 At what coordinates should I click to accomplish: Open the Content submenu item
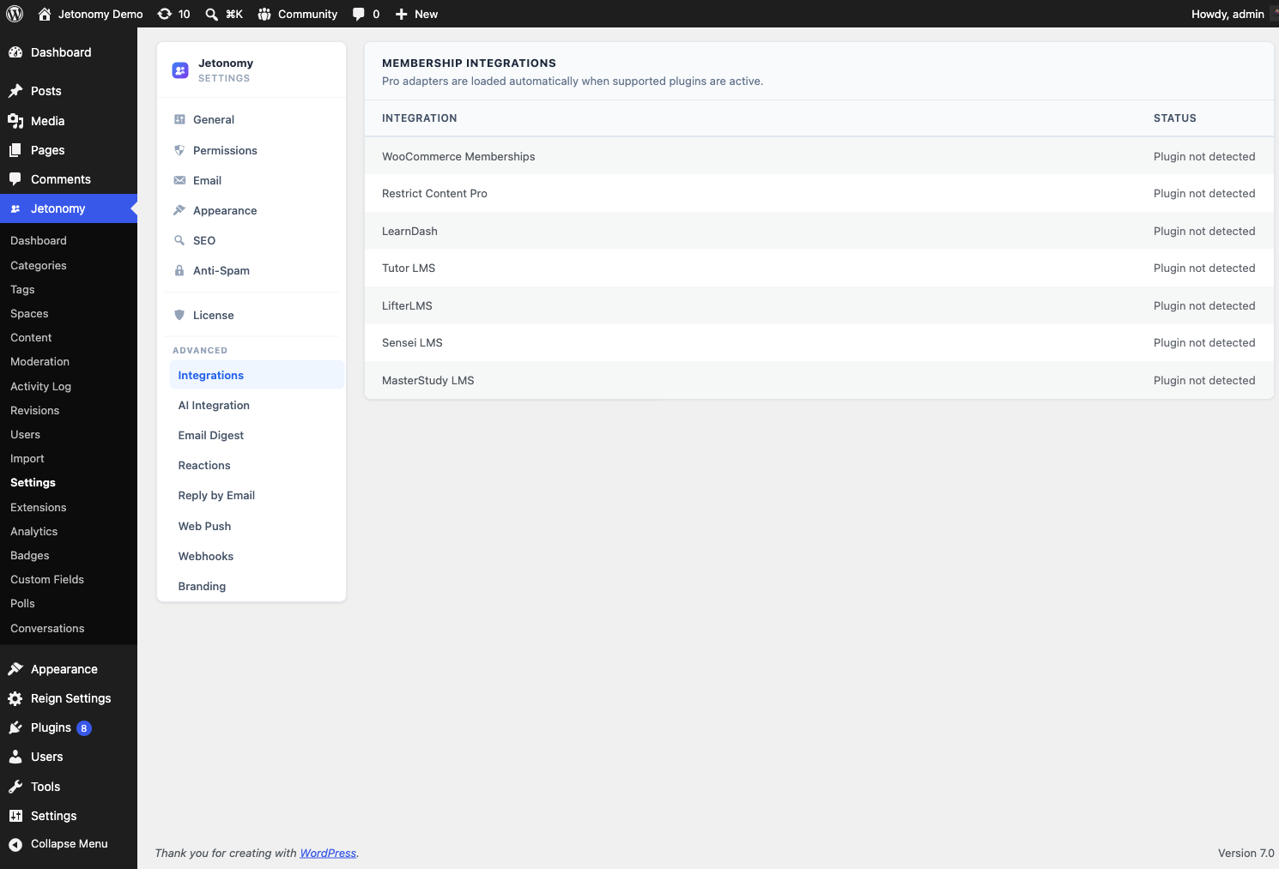click(31, 337)
